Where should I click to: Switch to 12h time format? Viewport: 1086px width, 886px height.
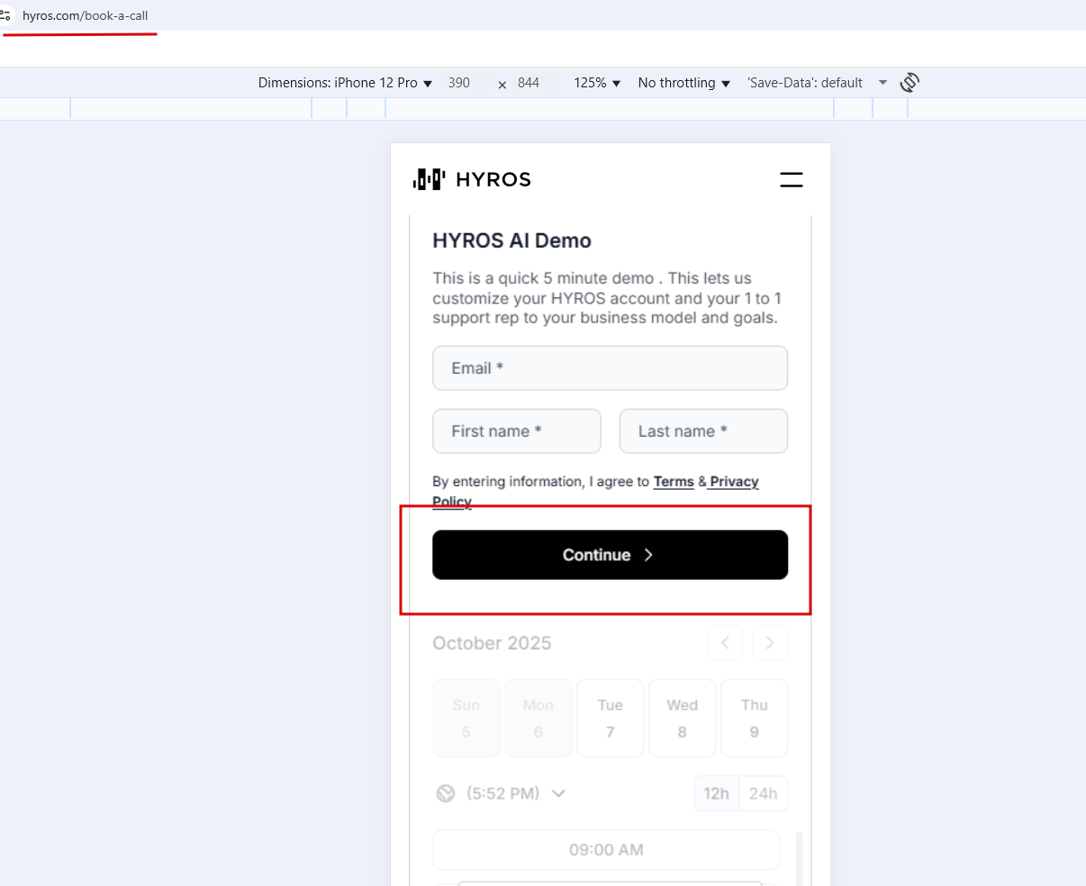[x=717, y=793]
